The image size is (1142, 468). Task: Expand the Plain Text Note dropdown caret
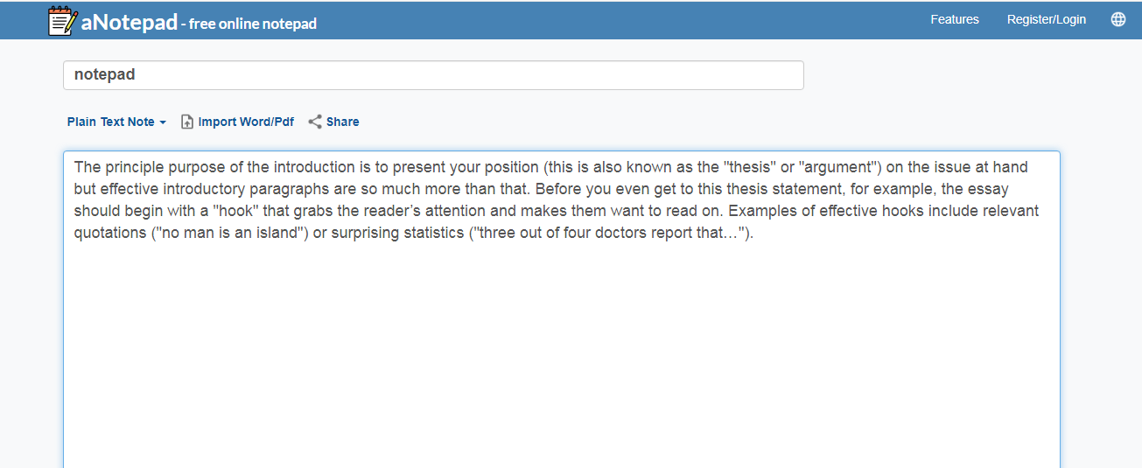tap(163, 122)
